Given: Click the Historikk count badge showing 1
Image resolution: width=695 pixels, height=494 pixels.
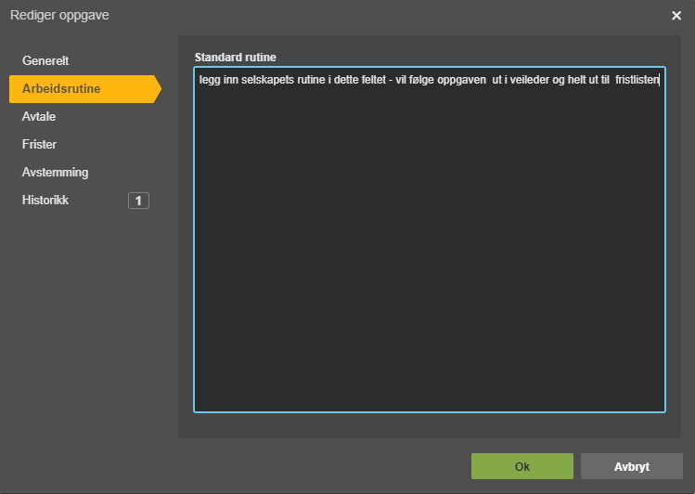Looking at the screenshot, I should coord(139,201).
